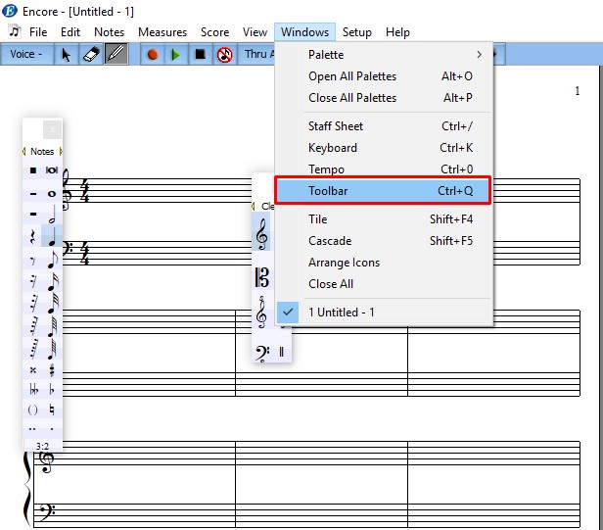Select the eighth note in Notes palette
603x530 pixels.
[x=52, y=260]
